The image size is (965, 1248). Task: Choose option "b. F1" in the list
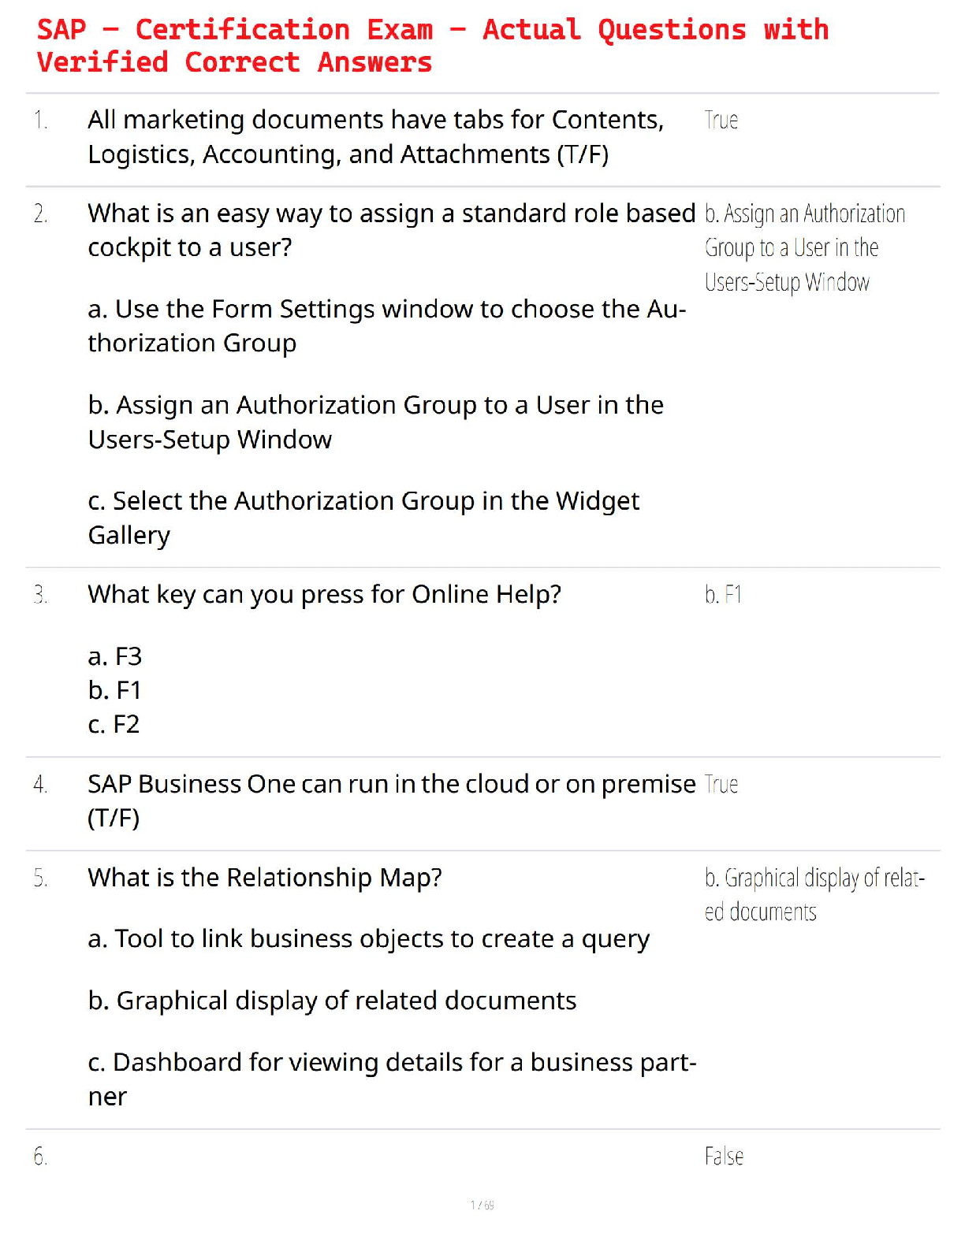pos(115,690)
